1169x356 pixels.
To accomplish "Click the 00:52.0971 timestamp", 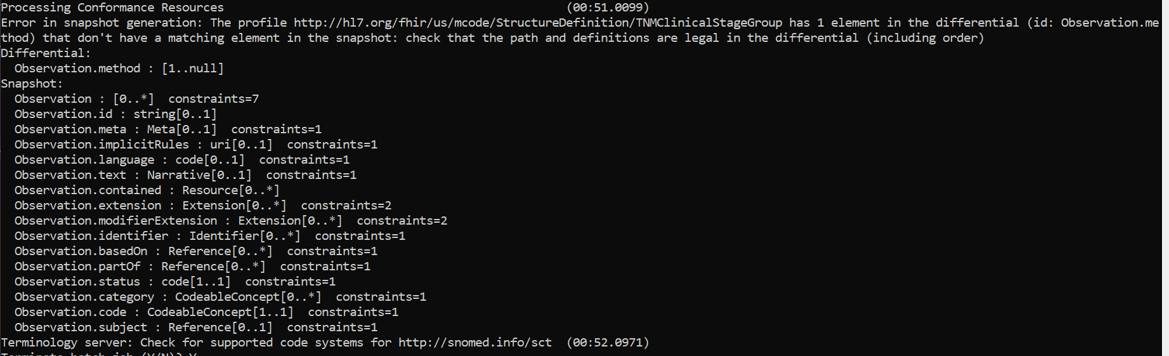I will (608, 343).
